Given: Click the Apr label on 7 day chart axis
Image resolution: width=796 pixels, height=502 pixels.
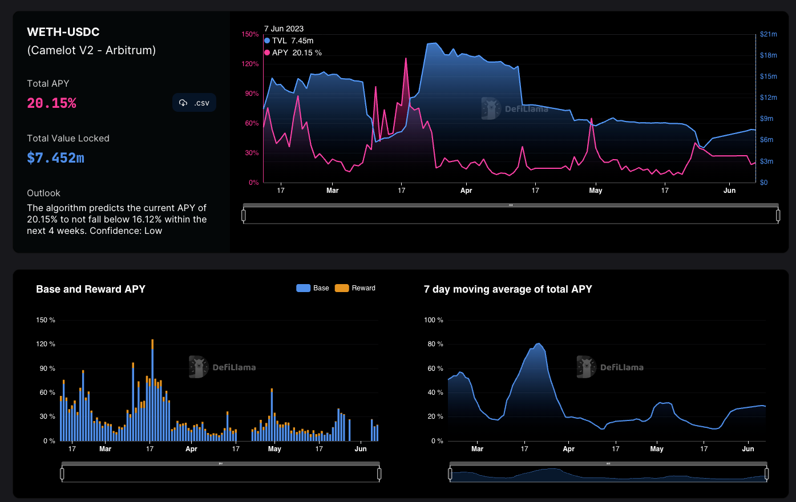Looking at the screenshot, I should (x=569, y=449).
